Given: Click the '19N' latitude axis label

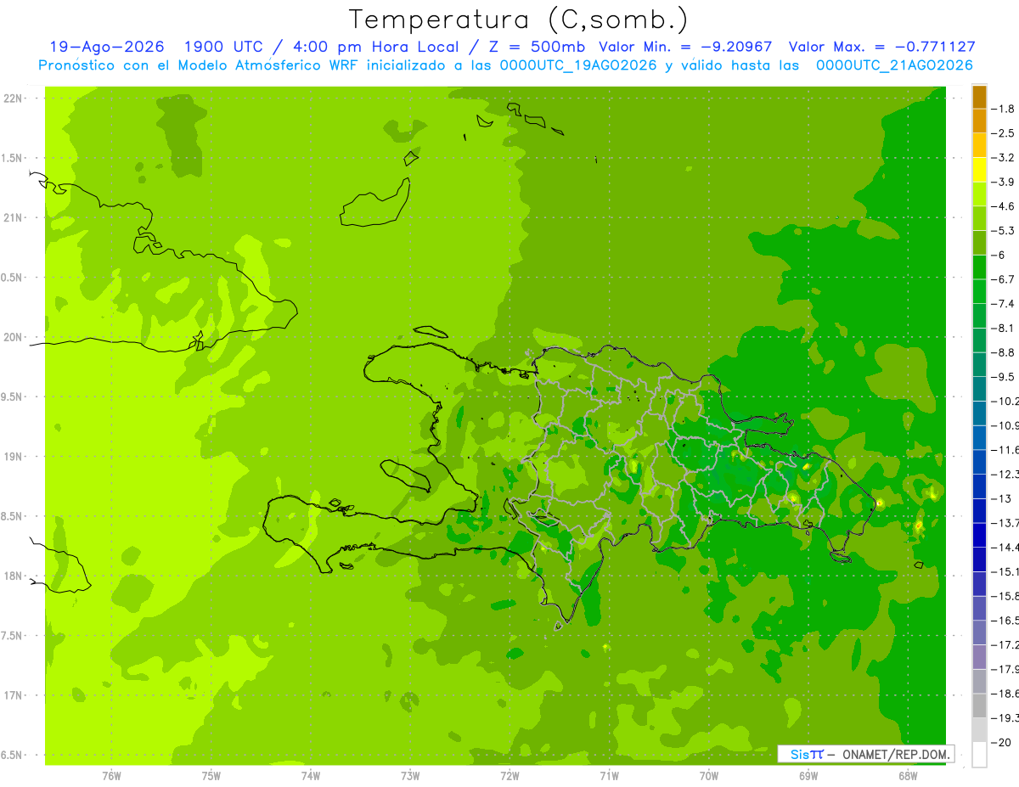Looking at the screenshot, I should click(x=13, y=457).
